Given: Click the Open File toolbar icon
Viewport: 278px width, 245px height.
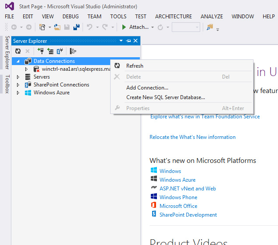Looking at the screenshot, I should [57, 27].
